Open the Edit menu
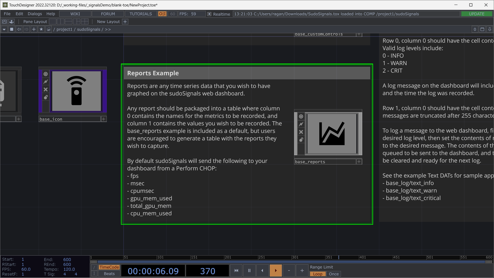The image size is (494, 278). coord(19,14)
